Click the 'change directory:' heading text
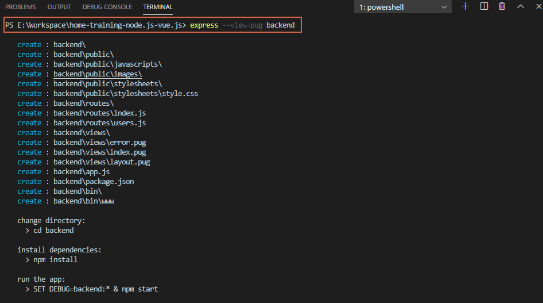The width and height of the screenshot is (543, 303). click(51, 220)
